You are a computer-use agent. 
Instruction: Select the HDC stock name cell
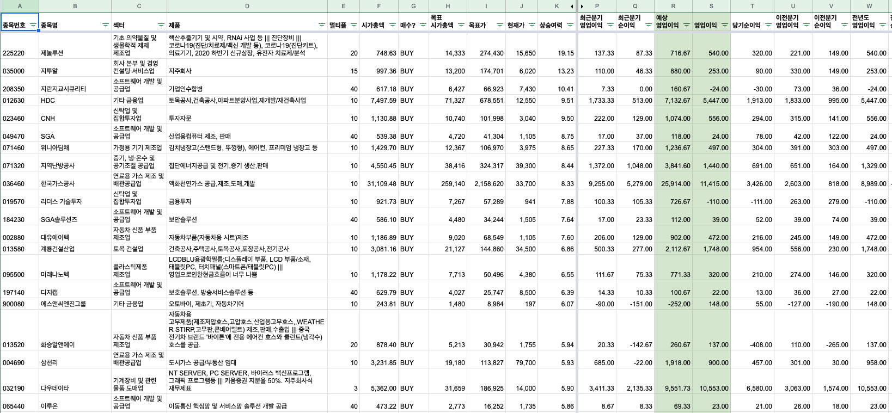[x=75, y=100]
